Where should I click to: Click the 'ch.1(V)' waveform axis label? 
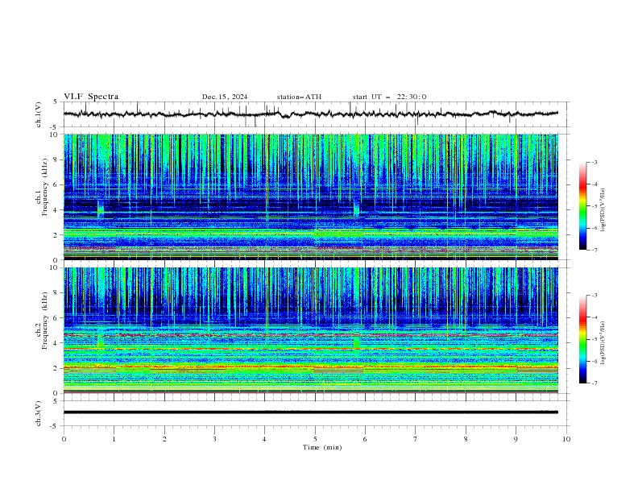(x=39, y=114)
